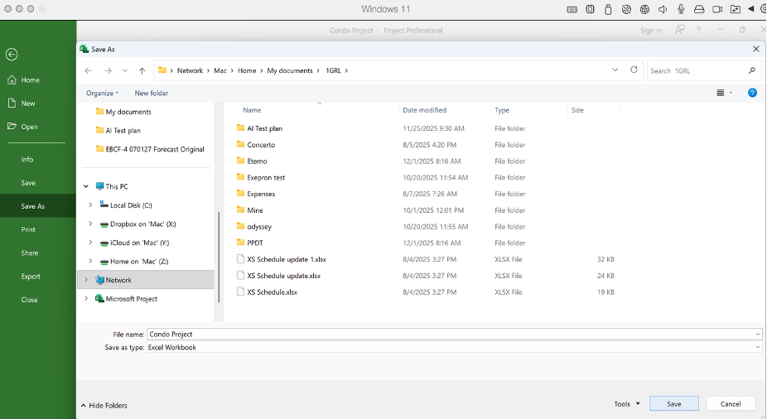Click the back arrow circle in backstage

(x=12, y=55)
